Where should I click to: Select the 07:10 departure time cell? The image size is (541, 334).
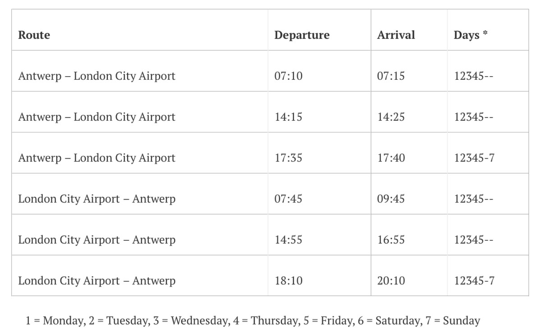coord(289,76)
